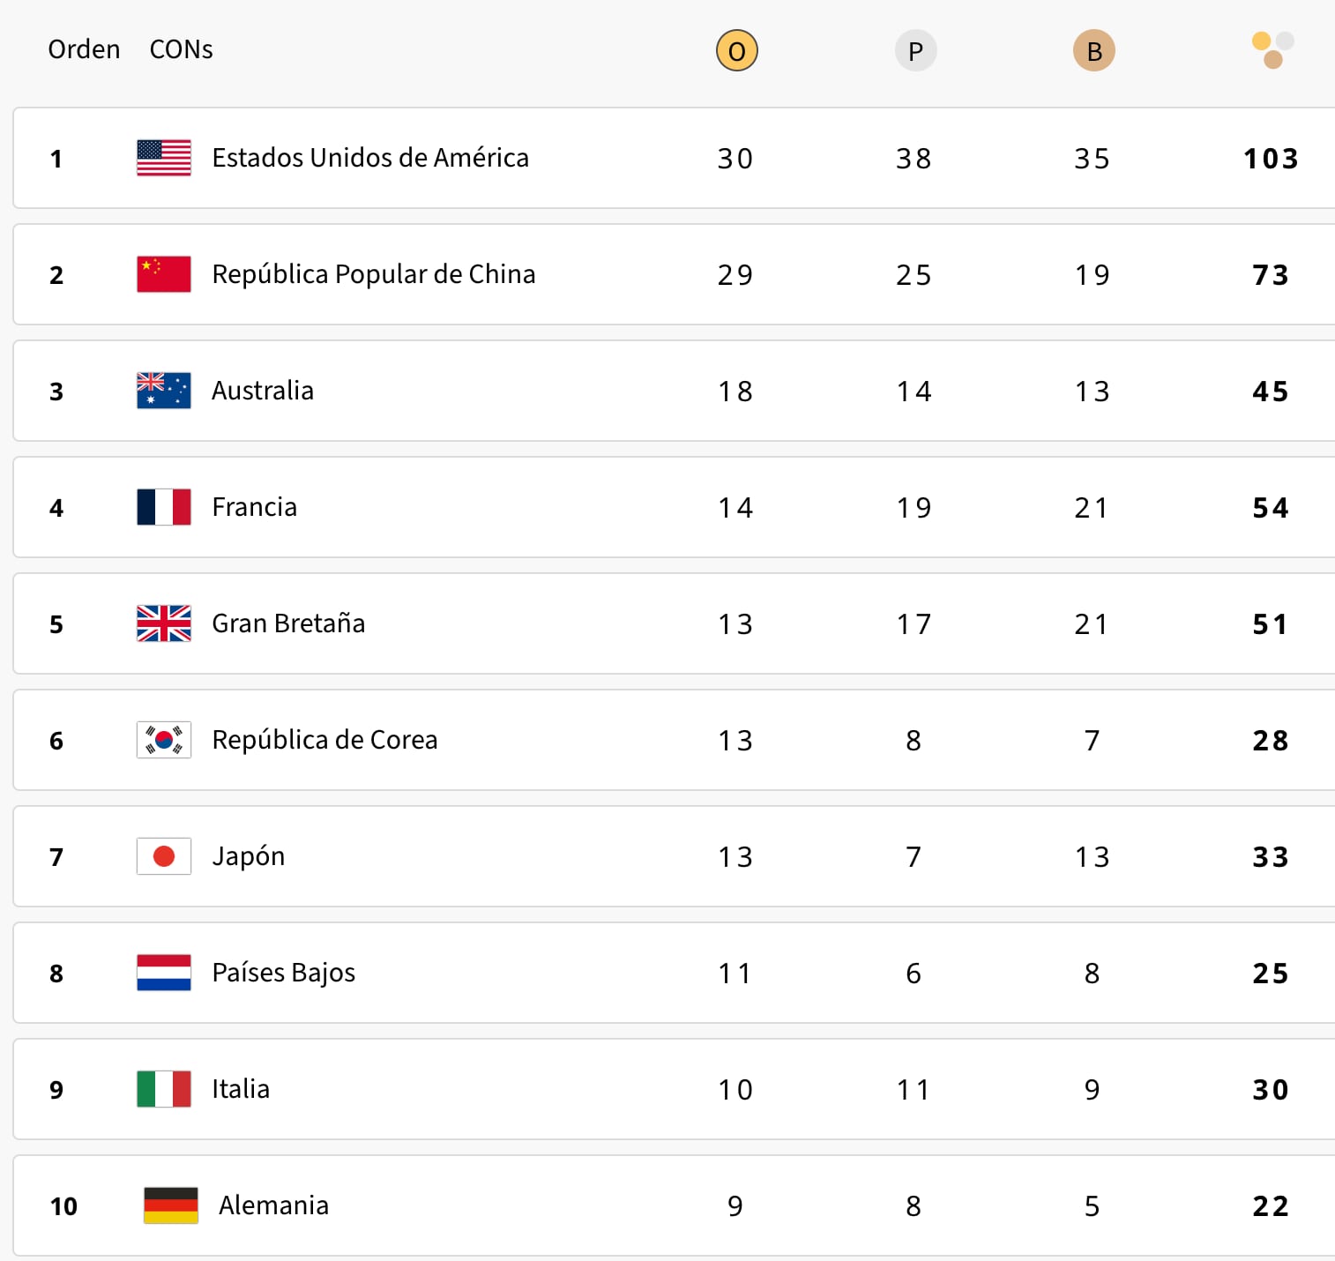
Task: Click the CONs column header
Action: click(181, 49)
